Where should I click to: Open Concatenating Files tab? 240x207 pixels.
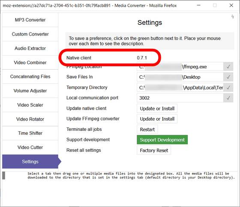[x=30, y=77]
